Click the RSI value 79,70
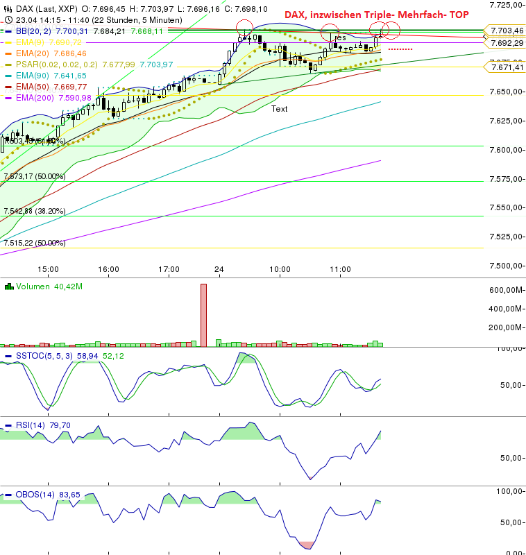526x555 pixels. coord(60,425)
